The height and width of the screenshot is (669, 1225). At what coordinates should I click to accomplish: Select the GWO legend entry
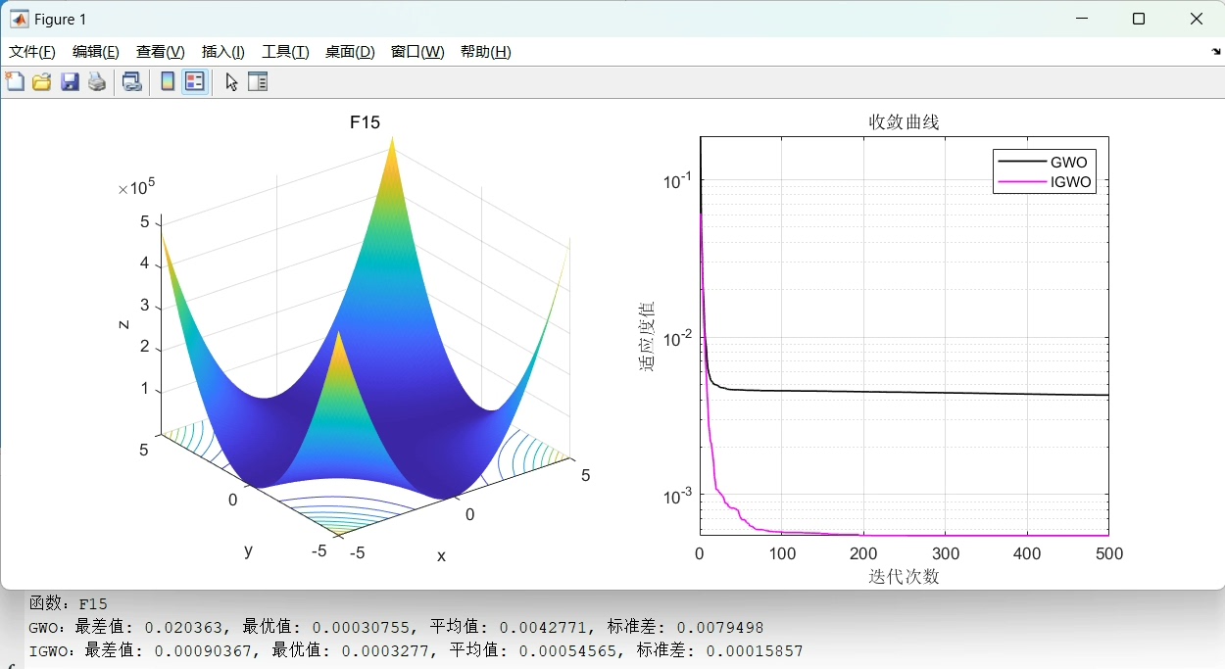pos(1067,161)
